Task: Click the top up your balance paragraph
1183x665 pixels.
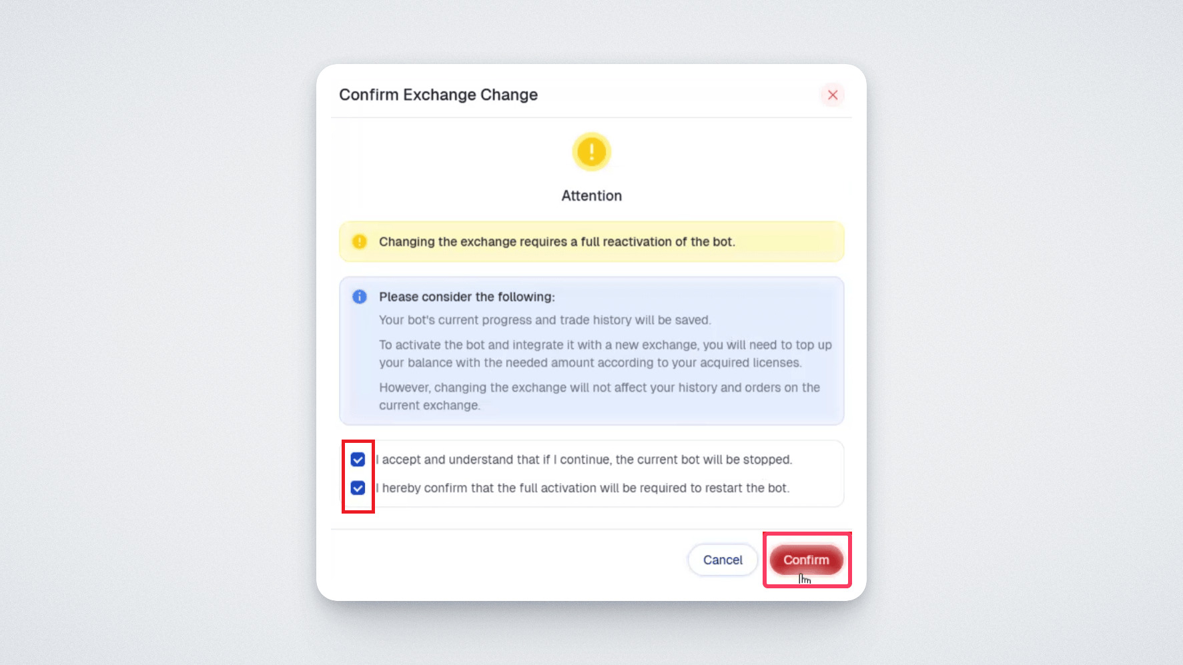Action: 605,354
